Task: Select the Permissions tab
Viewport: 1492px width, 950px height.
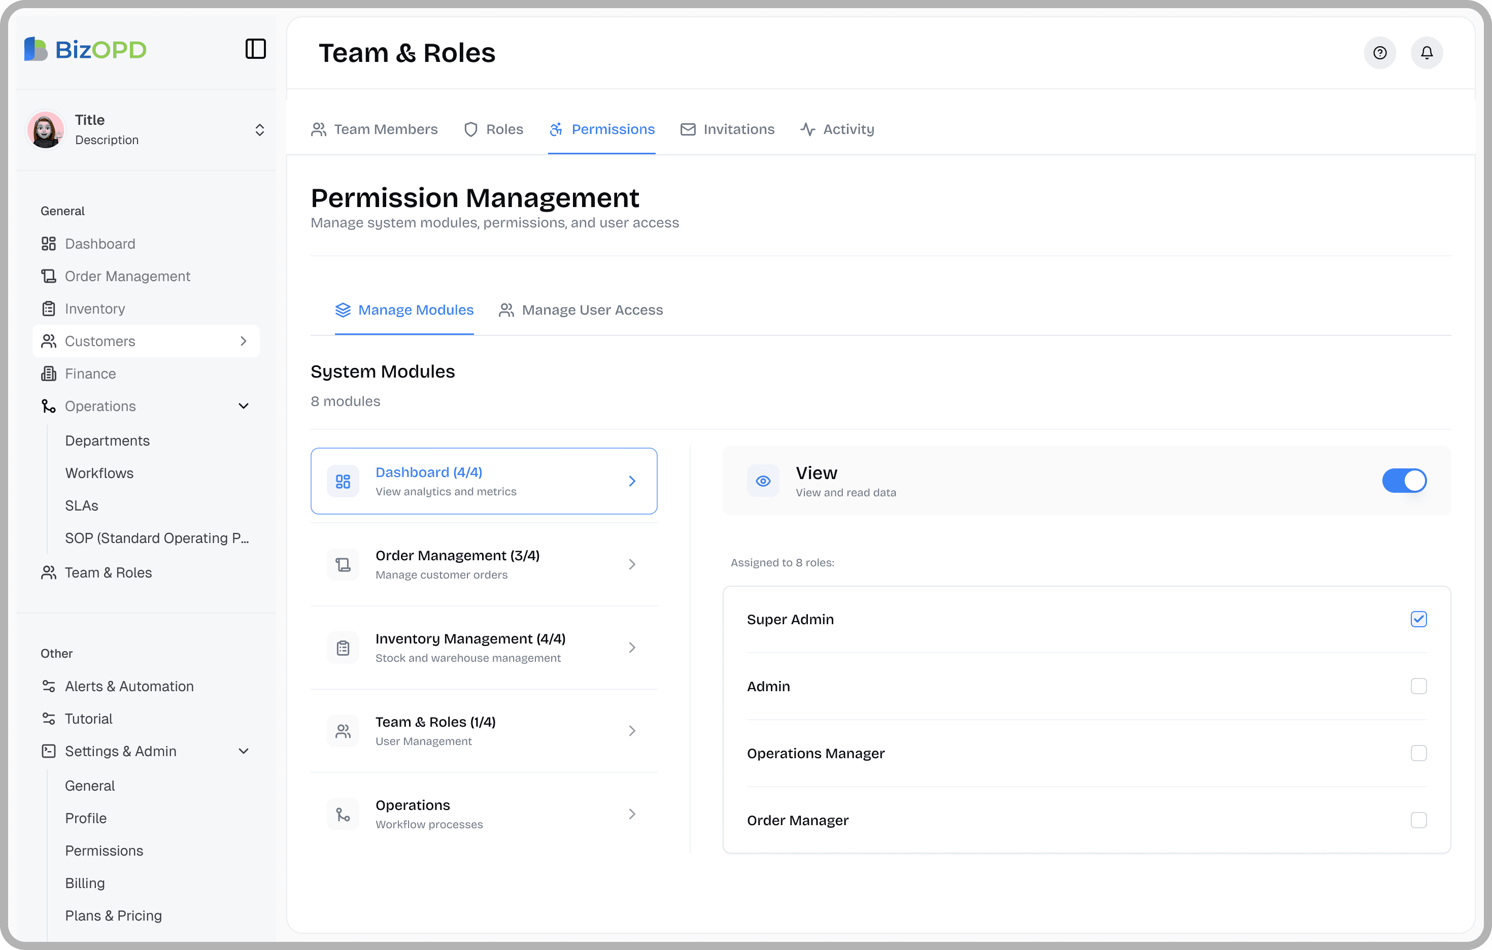Action: click(602, 129)
